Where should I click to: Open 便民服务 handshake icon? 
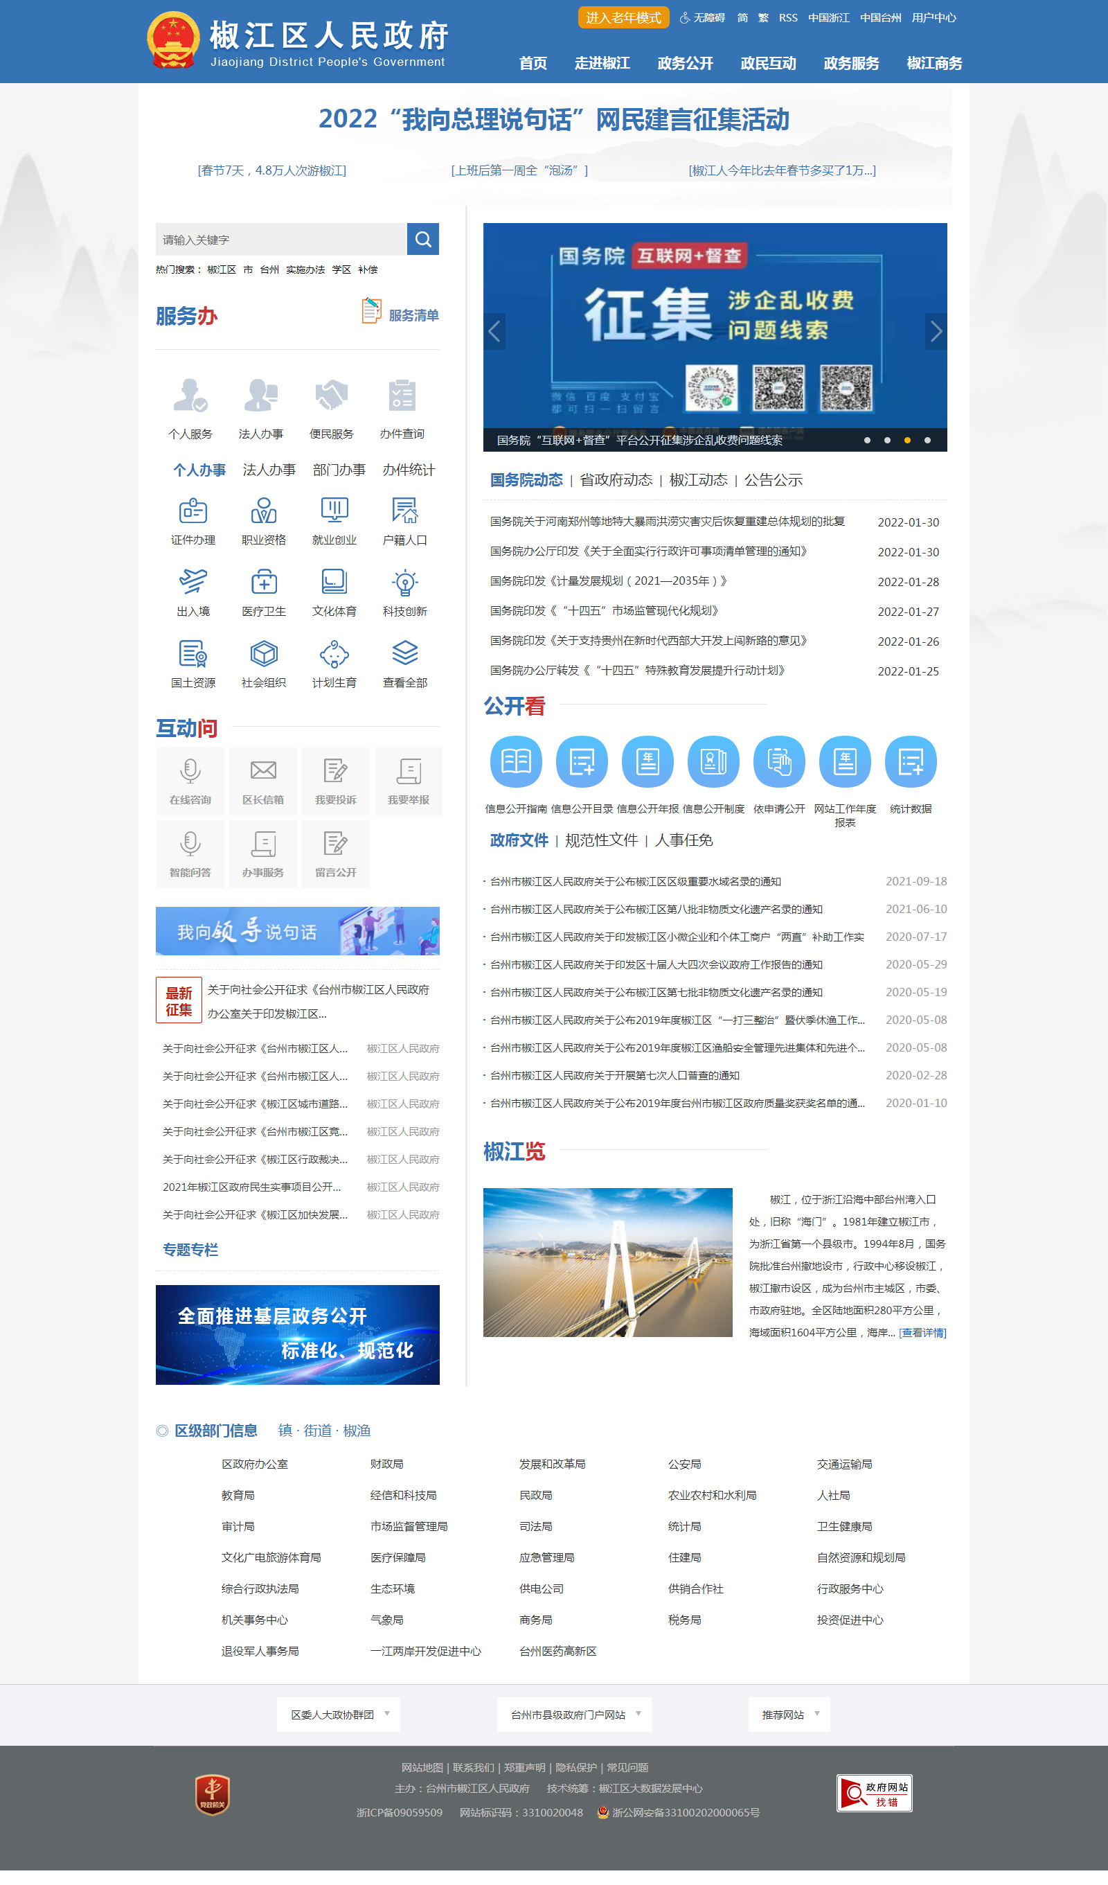pyautogui.click(x=331, y=395)
